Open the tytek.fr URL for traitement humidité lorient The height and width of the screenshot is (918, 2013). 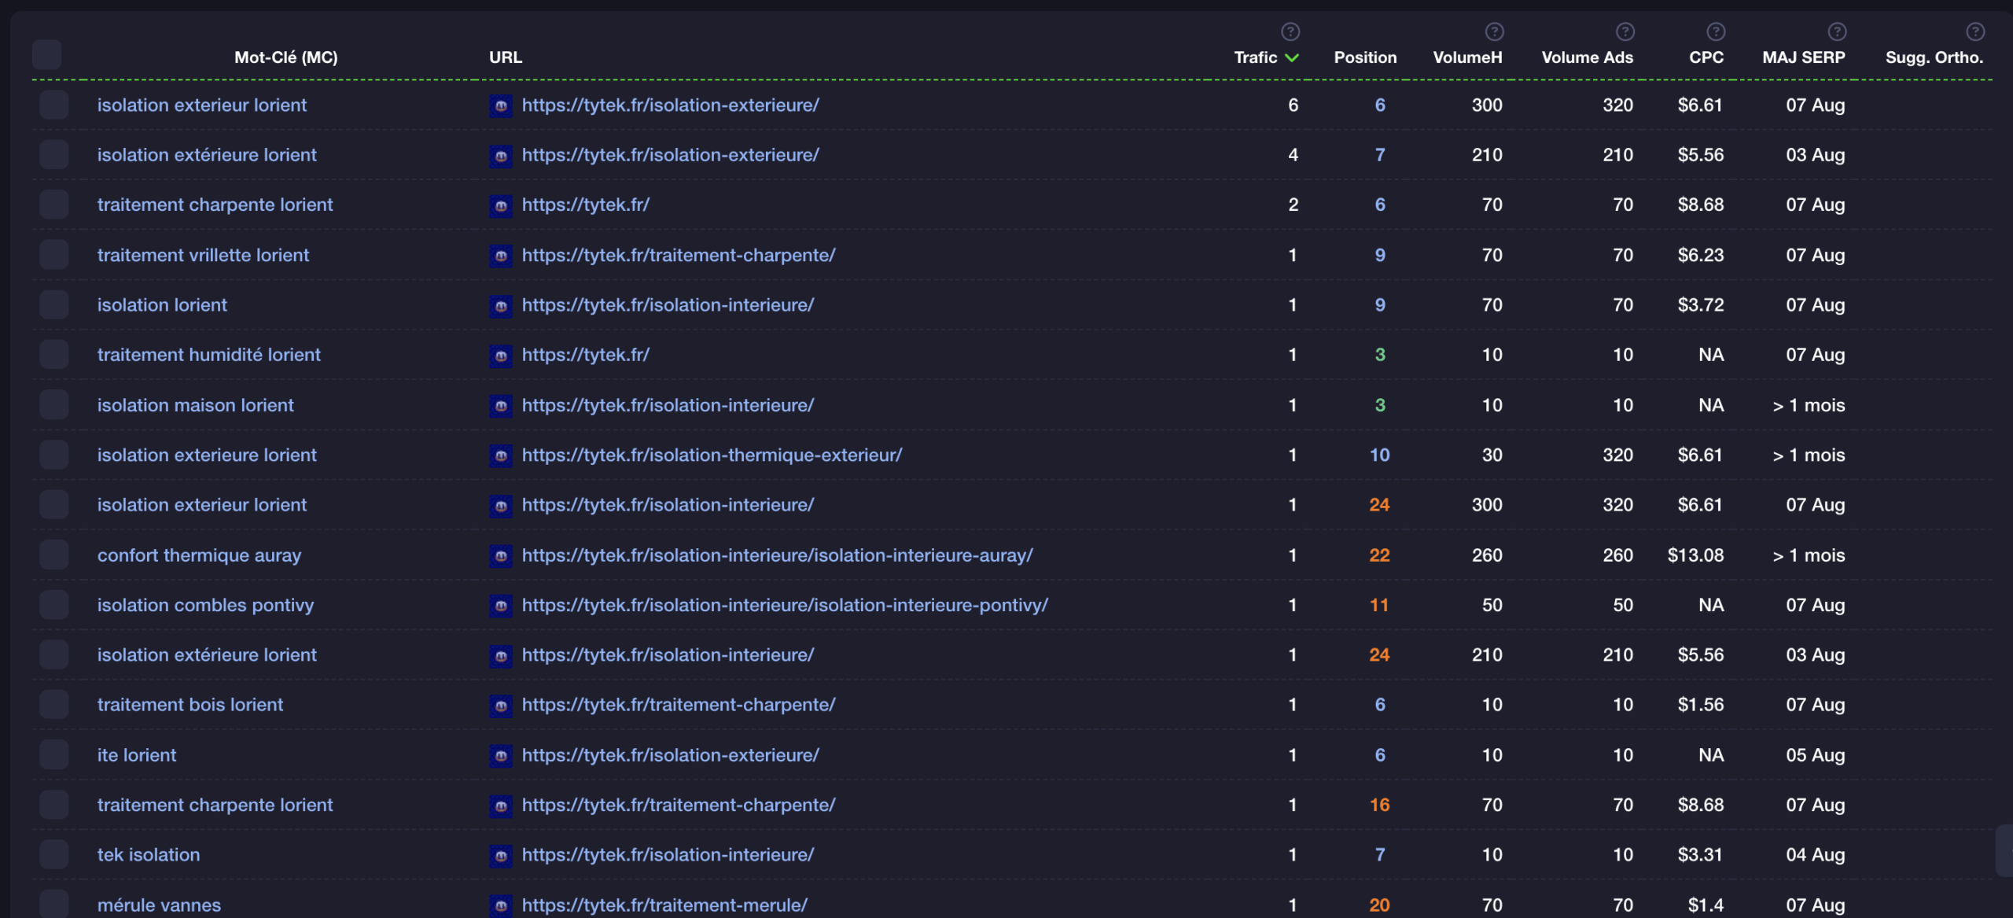pyautogui.click(x=585, y=355)
